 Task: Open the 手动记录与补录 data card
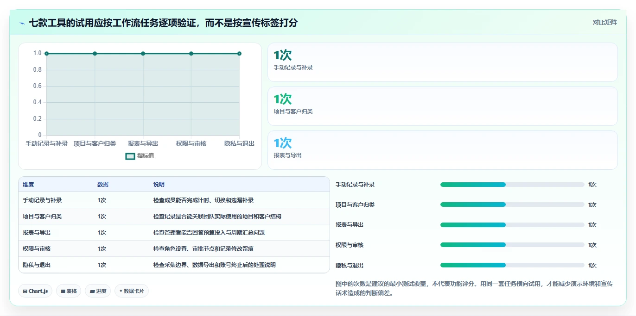click(443, 62)
